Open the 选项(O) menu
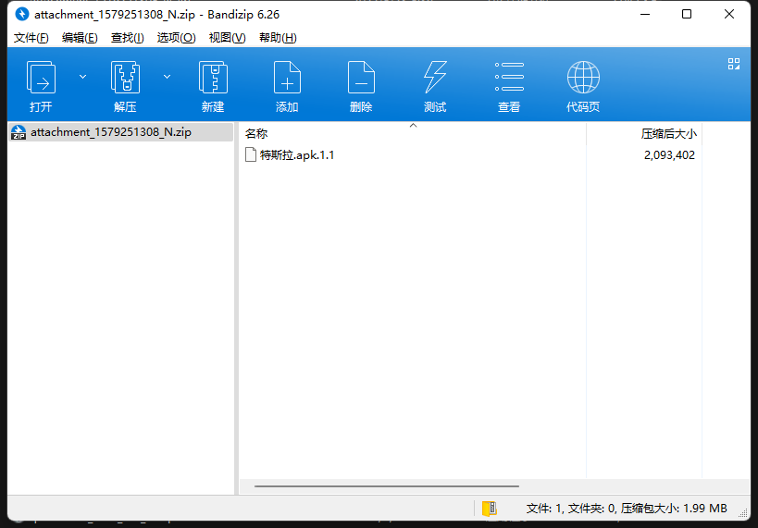This screenshot has height=528, width=758. 176,38
